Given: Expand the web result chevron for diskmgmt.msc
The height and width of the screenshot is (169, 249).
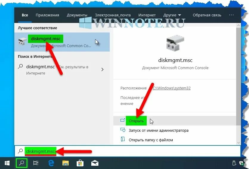Looking at the screenshot, I should tap(102, 69).
